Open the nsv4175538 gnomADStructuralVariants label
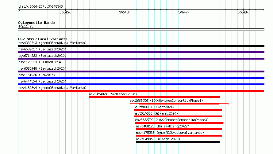273x154 pixels. coord(170,133)
